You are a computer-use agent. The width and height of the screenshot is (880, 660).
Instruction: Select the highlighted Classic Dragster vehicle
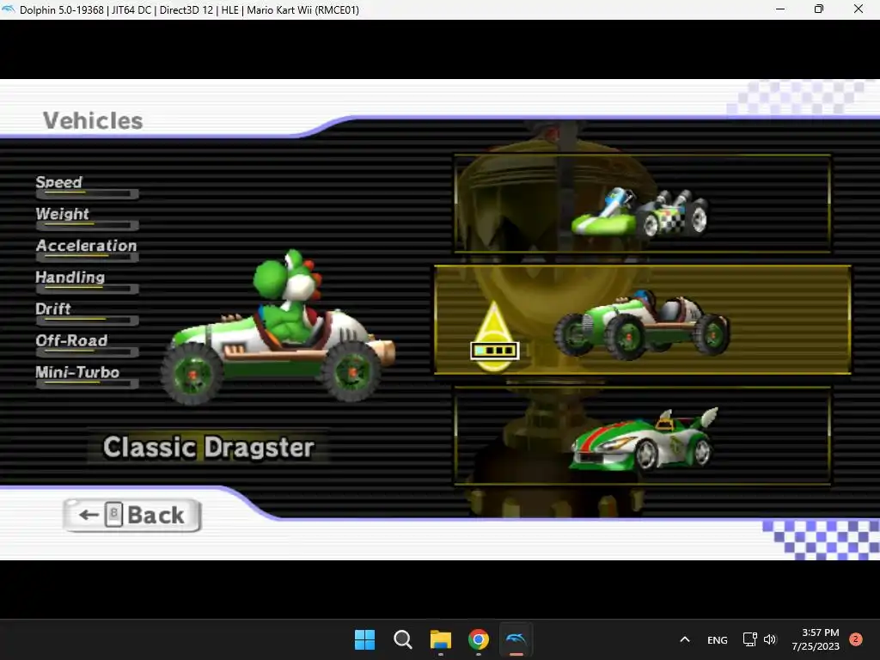(643, 320)
